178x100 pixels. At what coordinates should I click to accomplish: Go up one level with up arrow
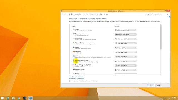click(69, 14)
